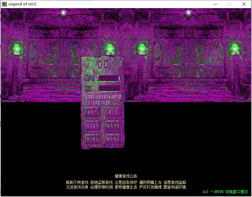Viewport: 252px width, 197px height.
Task: Click the 健康游戏公告 announcement heading
Action: pyautogui.click(x=126, y=176)
